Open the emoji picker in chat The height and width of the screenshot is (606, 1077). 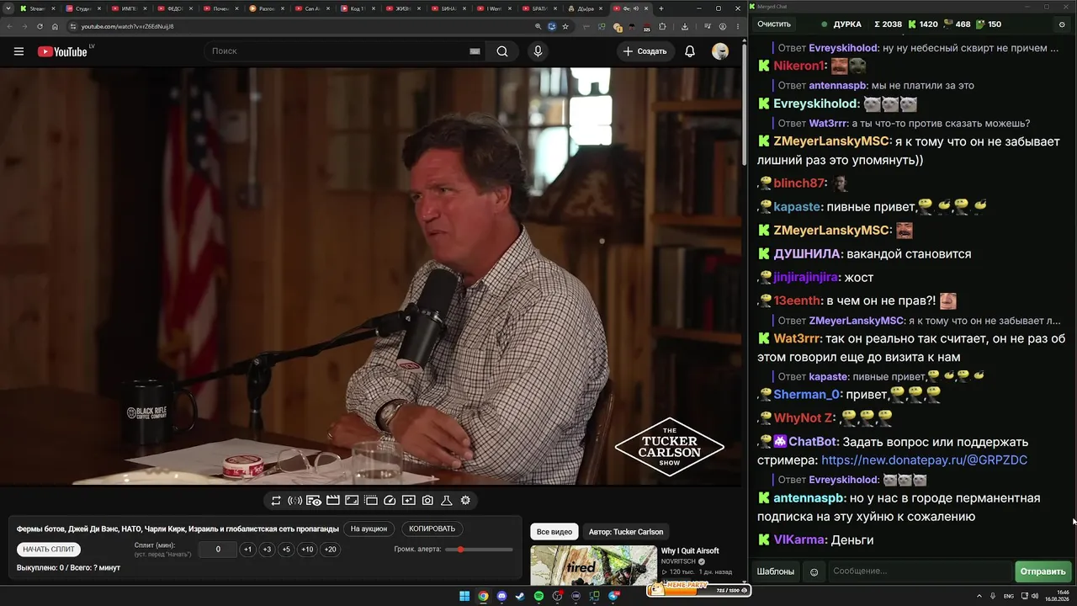point(814,572)
